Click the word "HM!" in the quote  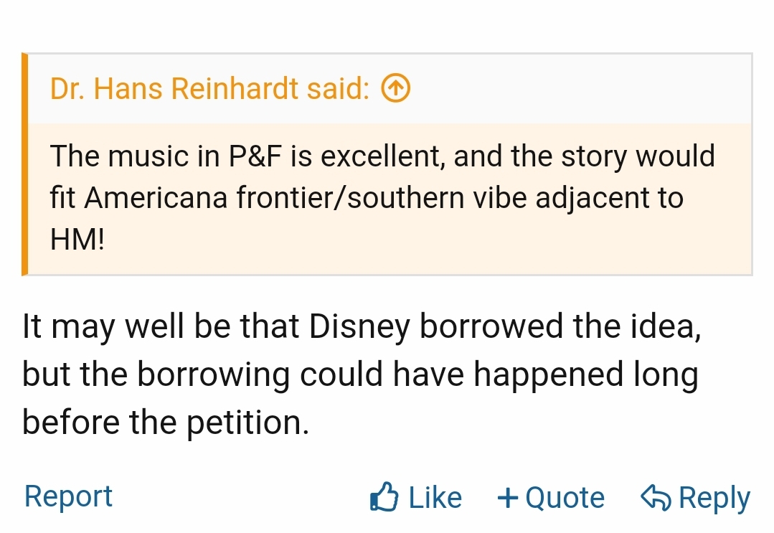click(77, 240)
